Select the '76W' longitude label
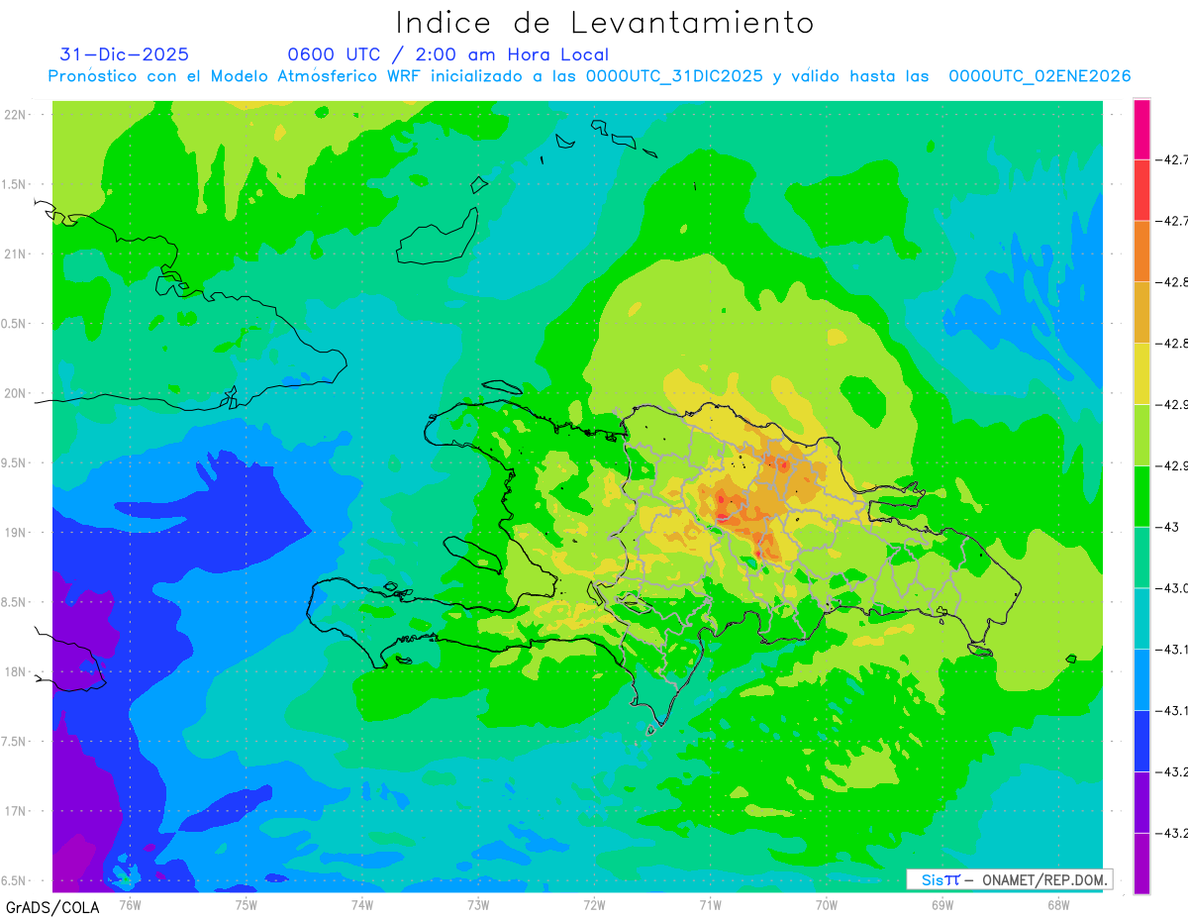 130,904
